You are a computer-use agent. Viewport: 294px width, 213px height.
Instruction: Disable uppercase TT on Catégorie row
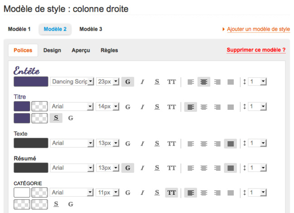[171, 193]
